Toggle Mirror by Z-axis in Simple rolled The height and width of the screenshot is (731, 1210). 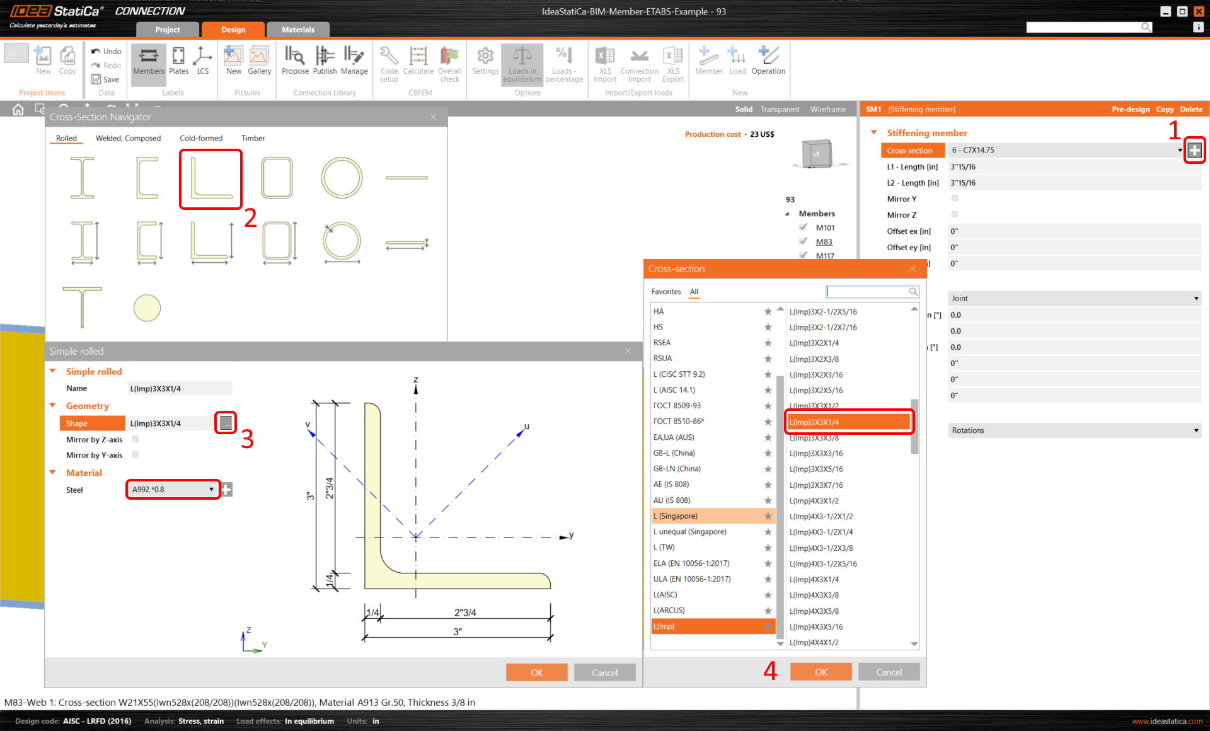tap(135, 439)
